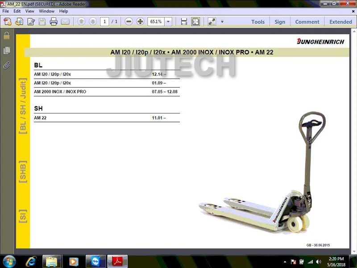Toggle fit one full page icon
357x268 pixels.
pyautogui.click(x=195, y=21)
